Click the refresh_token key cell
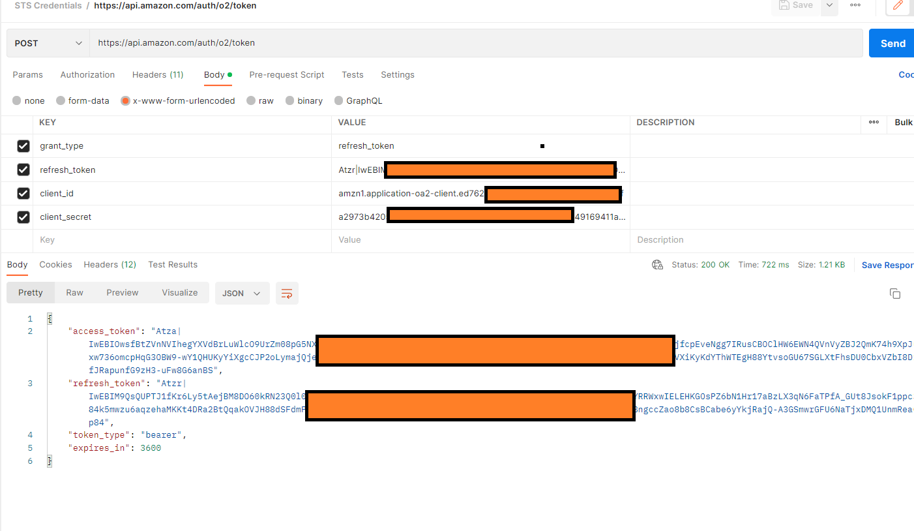 pos(183,170)
